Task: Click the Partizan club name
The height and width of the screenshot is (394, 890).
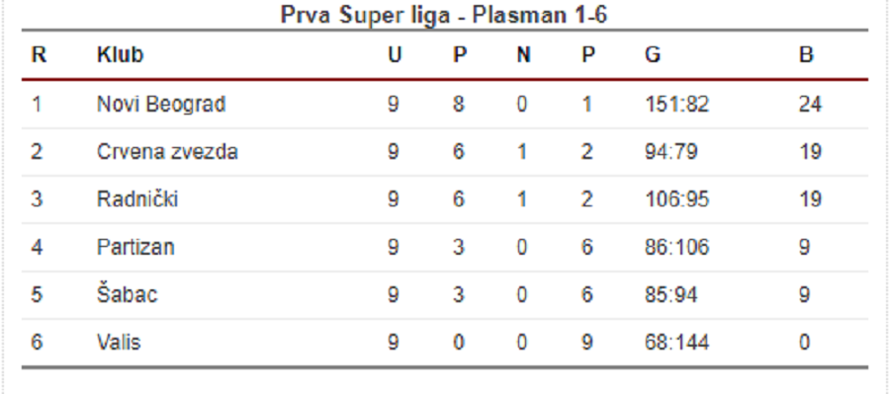Action: 135,247
